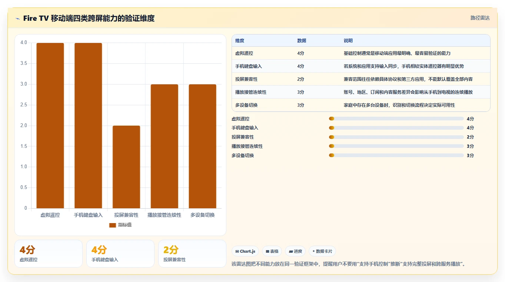Click the 播放接管连续性 x-axis label
Image resolution: width=505 pixels, height=282 pixels.
[x=165, y=215]
